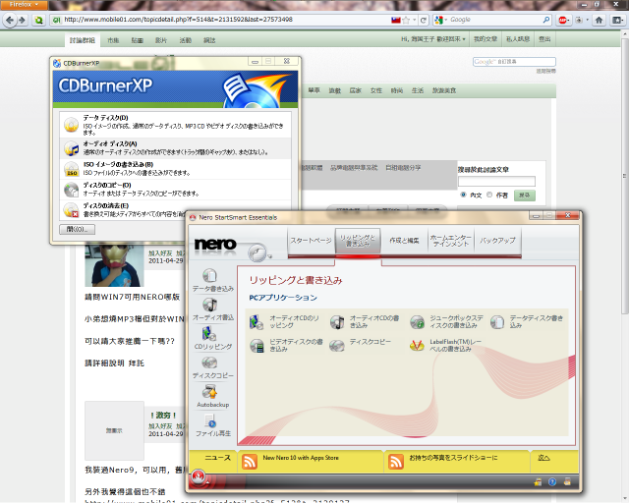Screen dimensions: 629x503
Task: Click 私人訊息 link on mobile01
Action: point(518,39)
